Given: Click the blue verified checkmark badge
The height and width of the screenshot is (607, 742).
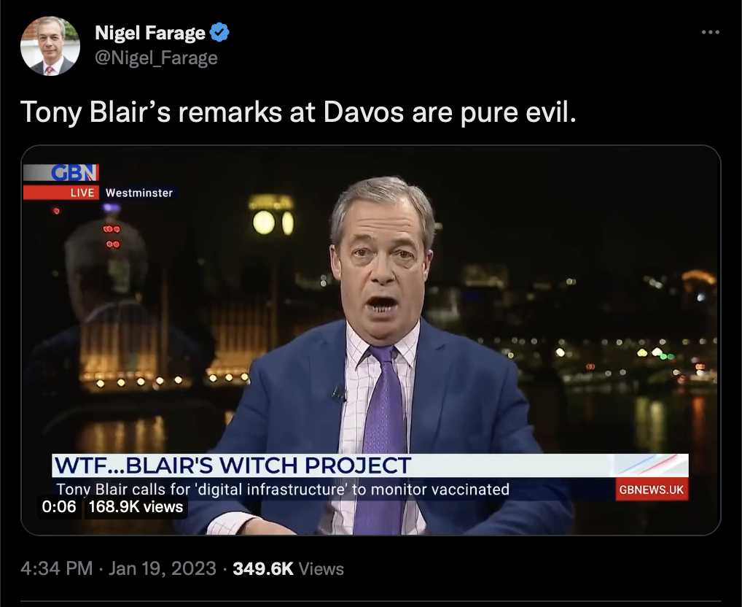Looking at the screenshot, I should coord(219,32).
